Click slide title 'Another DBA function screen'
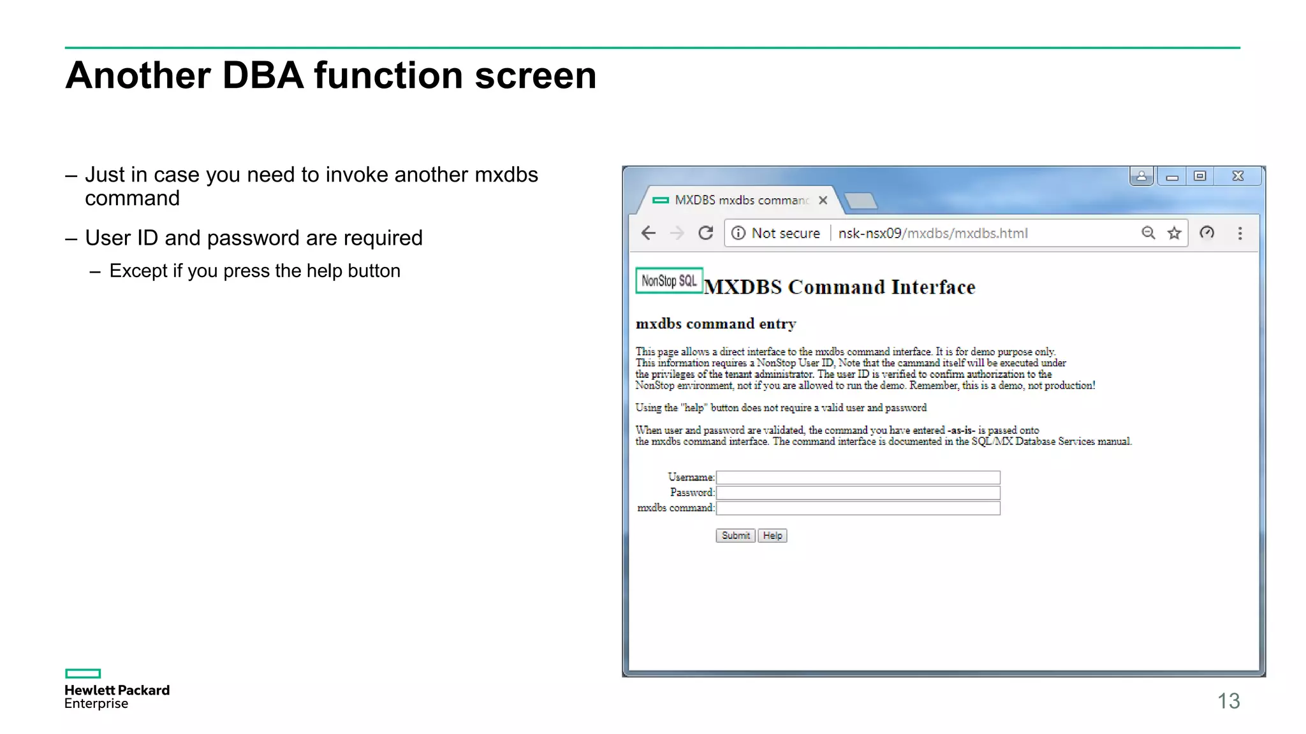This screenshot has height=734, width=1306. 331,75
